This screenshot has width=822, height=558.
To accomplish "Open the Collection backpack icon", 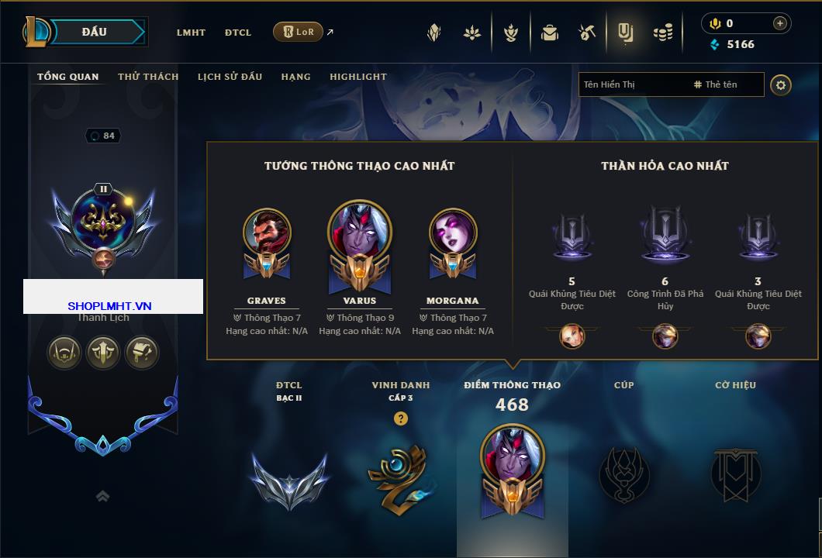I will click(549, 33).
